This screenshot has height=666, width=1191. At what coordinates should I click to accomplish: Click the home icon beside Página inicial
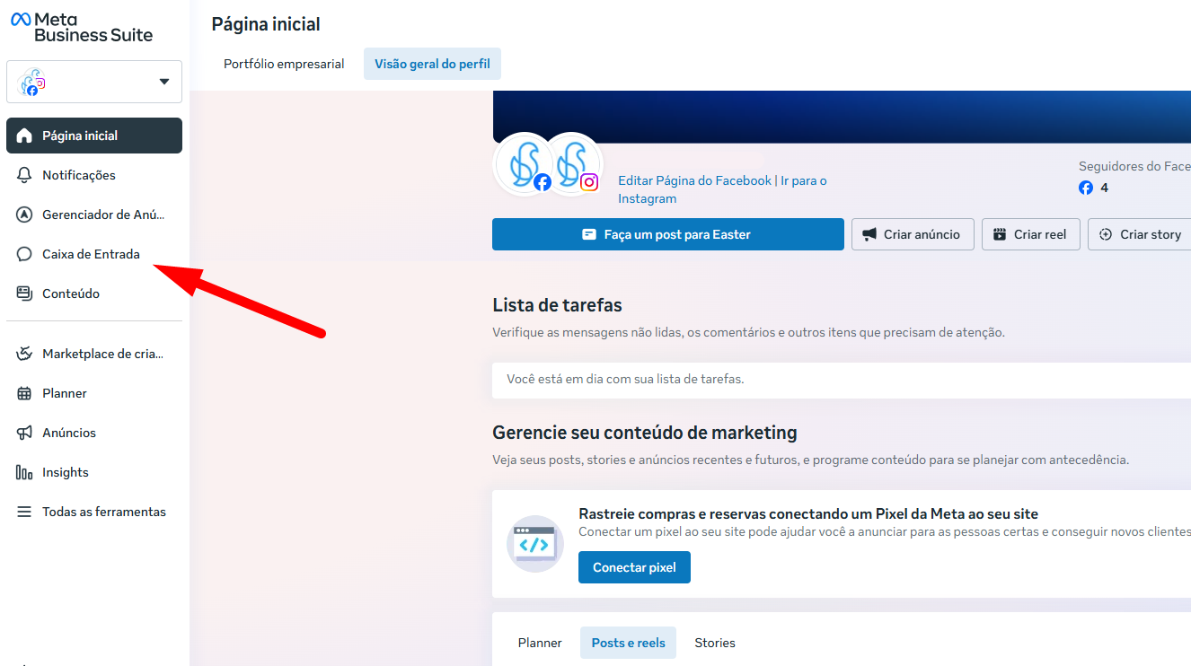click(25, 136)
